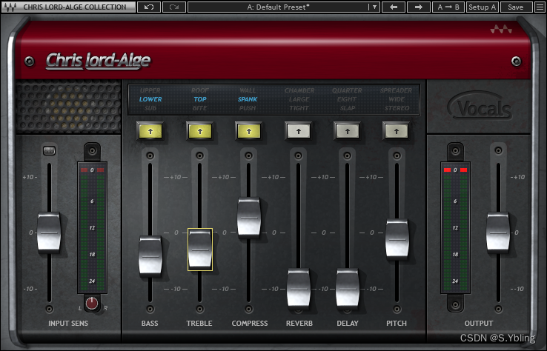Select STEREO pitch mode in display
The height and width of the screenshot is (351, 547).
coord(397,108)
